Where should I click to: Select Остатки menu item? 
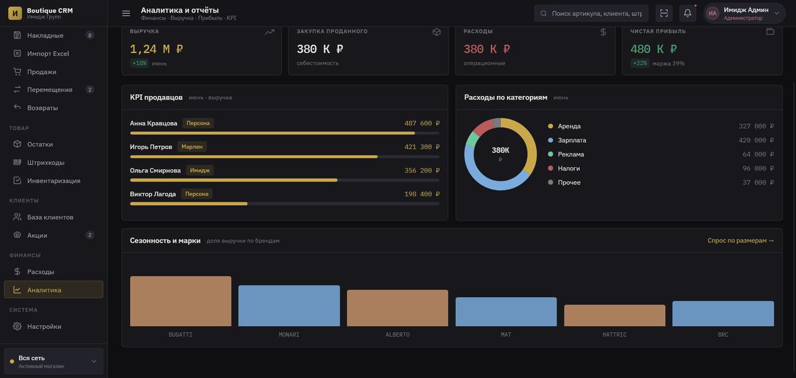[x=54, y=145]
